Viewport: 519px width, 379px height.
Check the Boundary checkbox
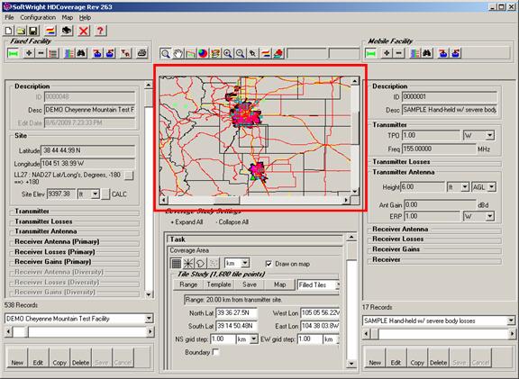click(216, 352)
